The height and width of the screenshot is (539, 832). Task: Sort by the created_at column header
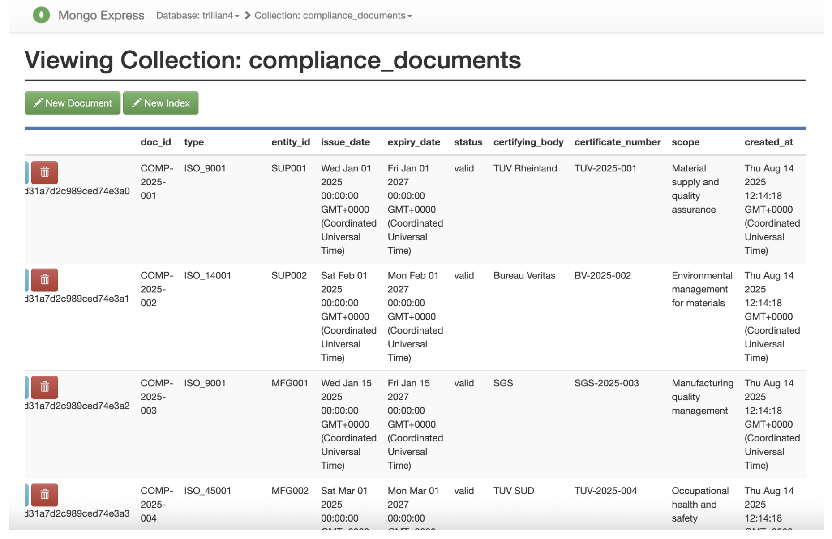769,142
